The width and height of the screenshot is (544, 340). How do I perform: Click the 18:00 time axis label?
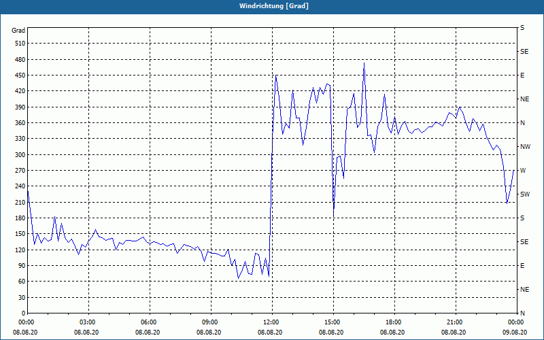click(392, 322)
